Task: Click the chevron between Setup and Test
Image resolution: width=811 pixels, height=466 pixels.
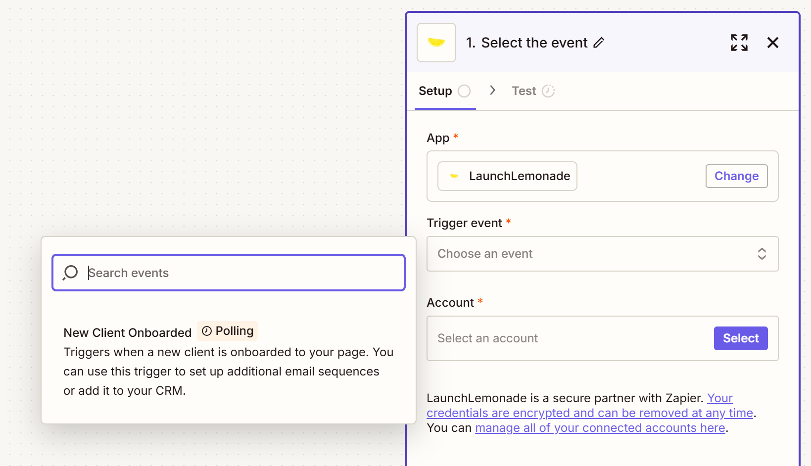Action: tap(492, 90)
